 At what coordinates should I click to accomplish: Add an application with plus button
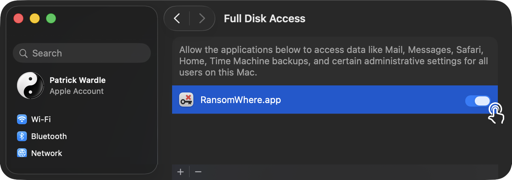click(181, 172)
